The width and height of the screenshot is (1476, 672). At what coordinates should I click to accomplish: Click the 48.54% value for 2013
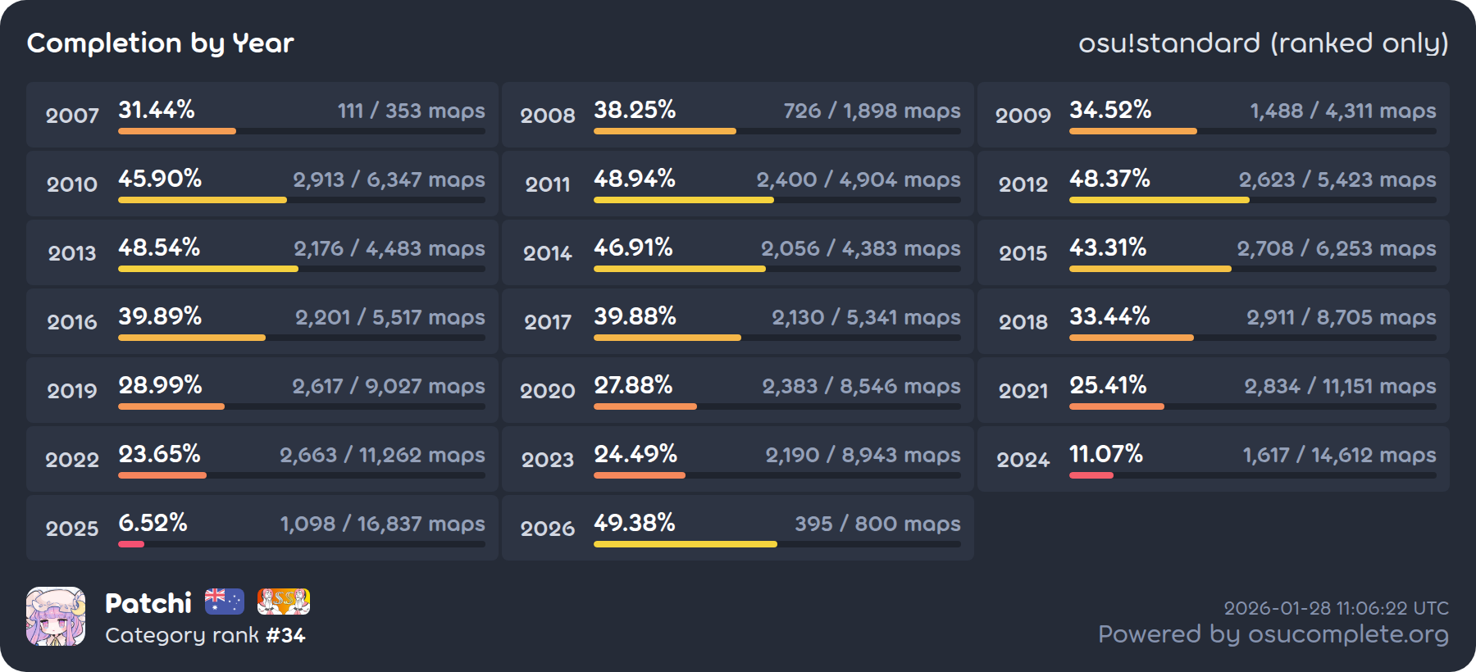pyautogui.click(x=159, y=247)
